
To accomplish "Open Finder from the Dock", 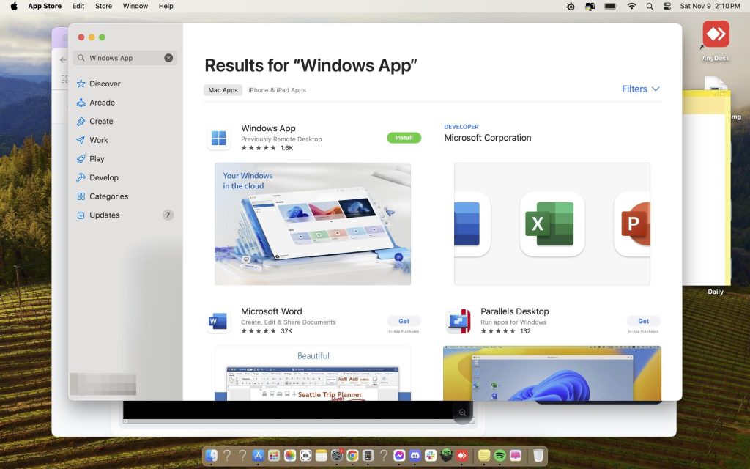I will click(x=211, y=455).
